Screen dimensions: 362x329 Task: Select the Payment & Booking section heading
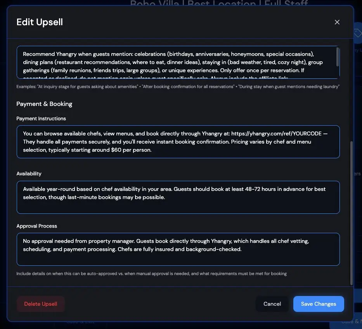pos(44,104)
